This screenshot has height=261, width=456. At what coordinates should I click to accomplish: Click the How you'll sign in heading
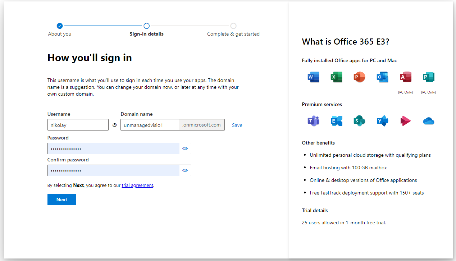(90, 58)
